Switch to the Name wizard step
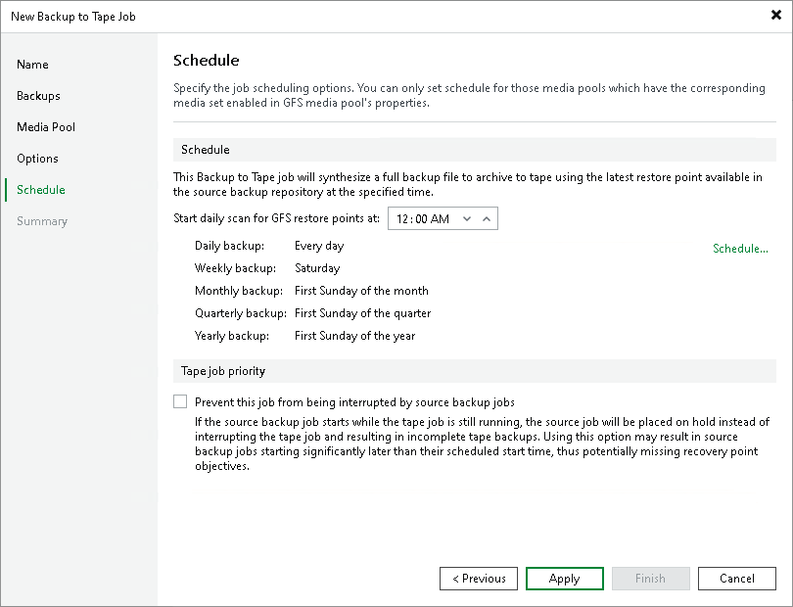The height and width of the screenshot is (607, 793). [32, 64]
